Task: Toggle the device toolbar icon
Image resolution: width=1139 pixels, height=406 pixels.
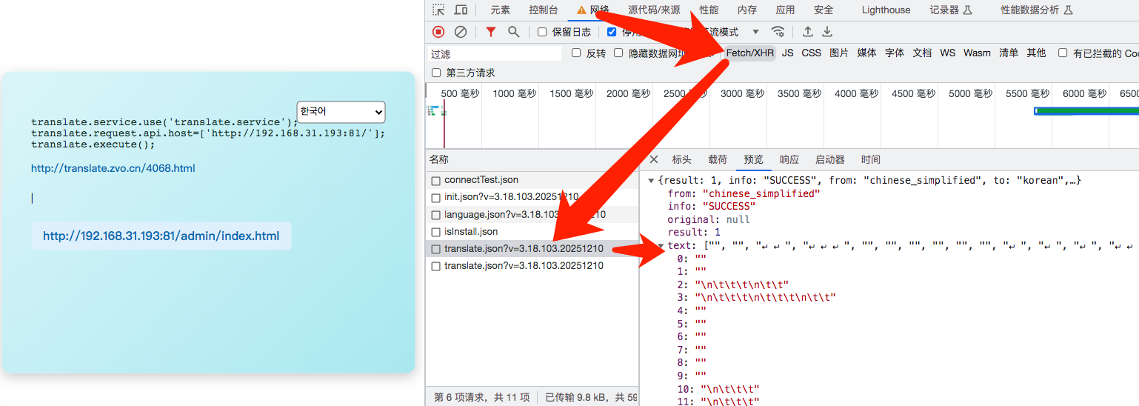Action: (x=461, y=10)
